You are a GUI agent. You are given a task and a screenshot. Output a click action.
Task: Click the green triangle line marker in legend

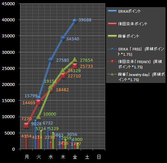pos(112,74)
